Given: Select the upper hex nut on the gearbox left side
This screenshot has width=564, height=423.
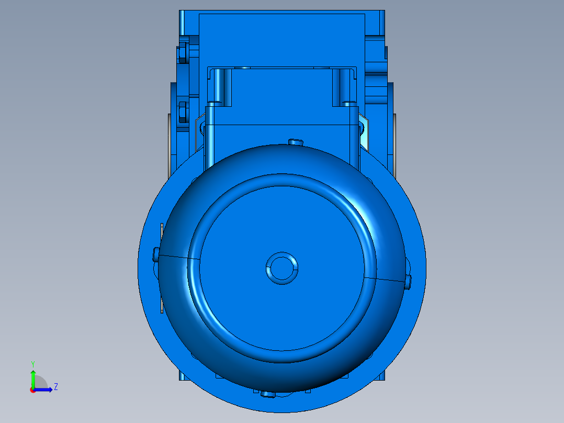Looking at the screenshot, I should pyautogui.click(x=183, y=52).
